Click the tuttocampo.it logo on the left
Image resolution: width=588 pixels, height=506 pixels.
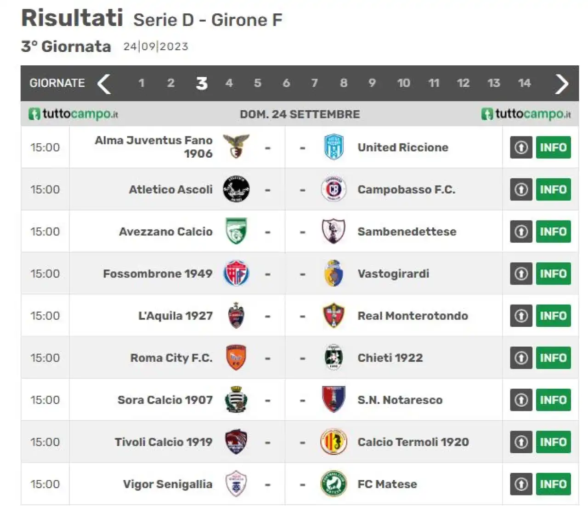click(73, 114)
